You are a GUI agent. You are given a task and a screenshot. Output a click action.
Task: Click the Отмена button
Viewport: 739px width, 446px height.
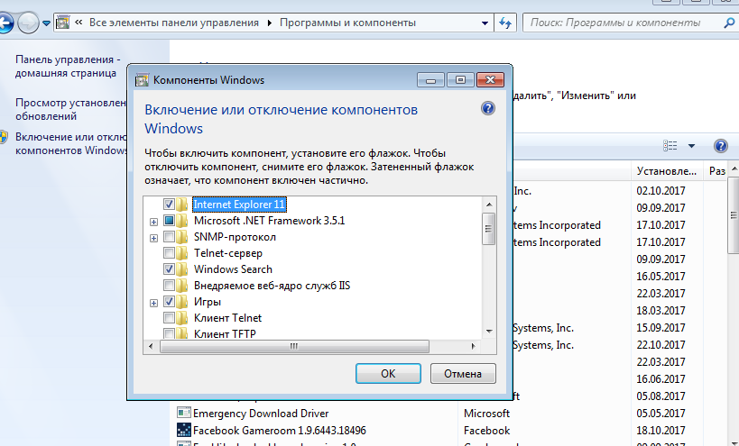point(463,374)
